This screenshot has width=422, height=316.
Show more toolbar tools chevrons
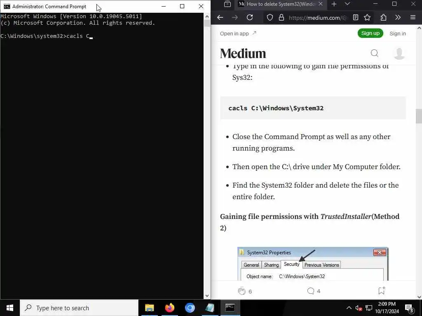pos(398,18)
